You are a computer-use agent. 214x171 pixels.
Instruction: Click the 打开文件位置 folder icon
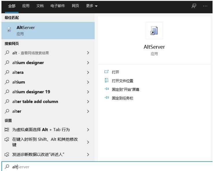106,80
